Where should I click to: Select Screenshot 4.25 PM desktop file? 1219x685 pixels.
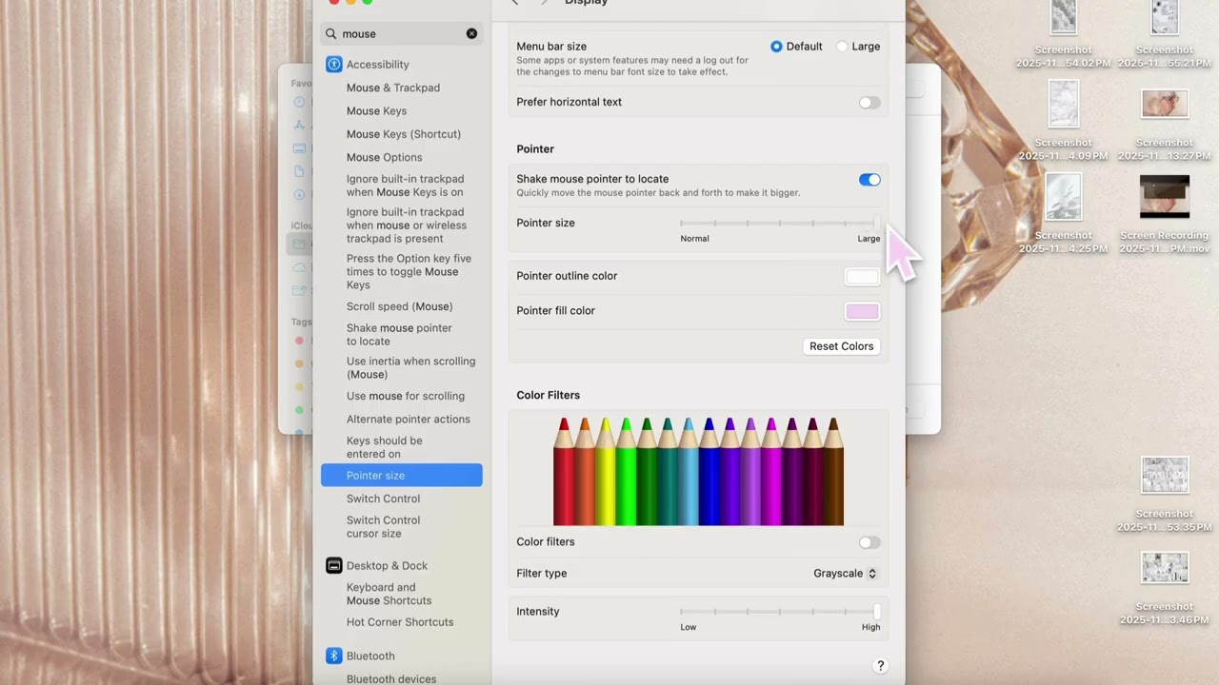(1063, 214)
